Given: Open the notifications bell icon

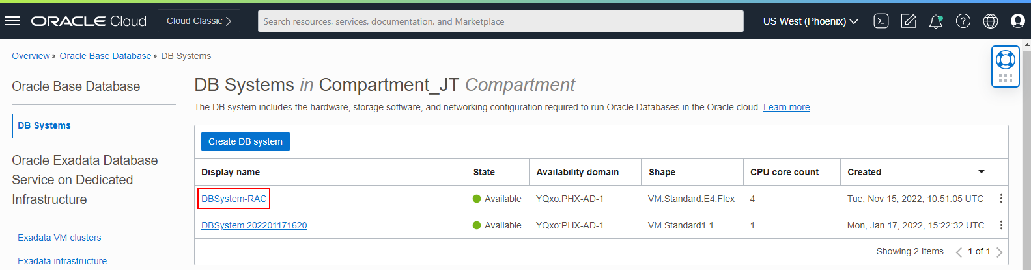Looking at the screenshot, I should [936, 21].
